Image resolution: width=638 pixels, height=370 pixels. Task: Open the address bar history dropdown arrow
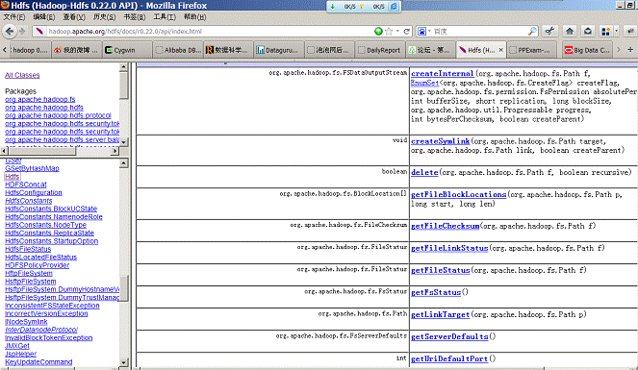click(x=397, y=32)
